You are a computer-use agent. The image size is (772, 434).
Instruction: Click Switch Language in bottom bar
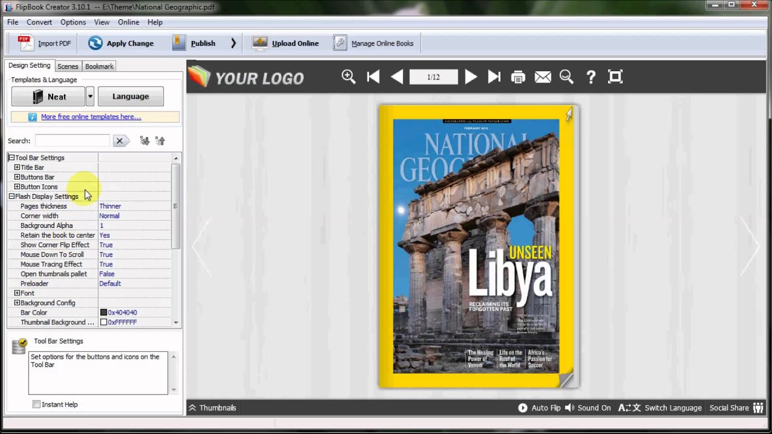coord(660,408)
